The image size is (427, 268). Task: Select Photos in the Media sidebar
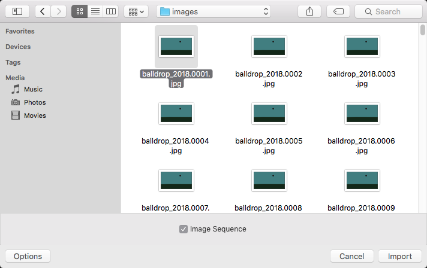(35, 102)
